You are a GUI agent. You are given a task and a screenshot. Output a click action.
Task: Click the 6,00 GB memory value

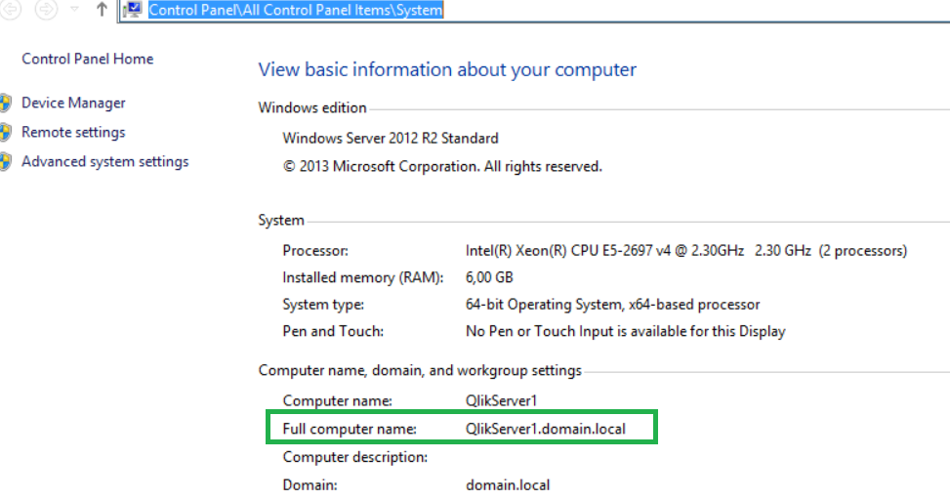[x=489, y=277]
